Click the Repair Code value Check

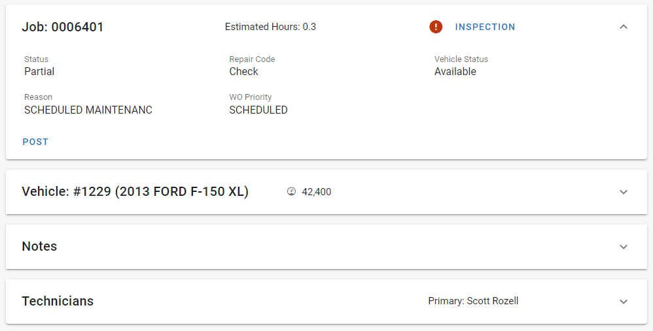243,72
